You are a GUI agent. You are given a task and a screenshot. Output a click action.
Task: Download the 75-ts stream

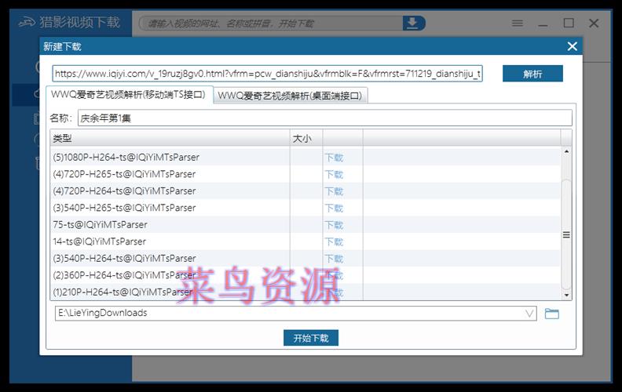334,225
